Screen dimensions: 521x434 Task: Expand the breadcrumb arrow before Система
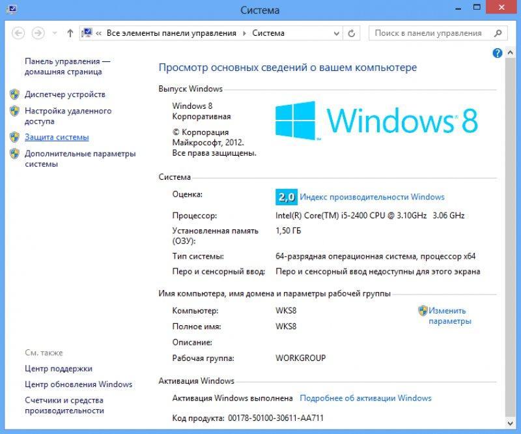[245, 33]
